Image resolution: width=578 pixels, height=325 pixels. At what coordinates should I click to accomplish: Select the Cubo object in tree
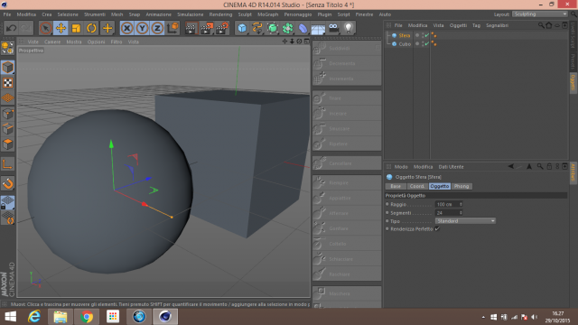[405, 44]
